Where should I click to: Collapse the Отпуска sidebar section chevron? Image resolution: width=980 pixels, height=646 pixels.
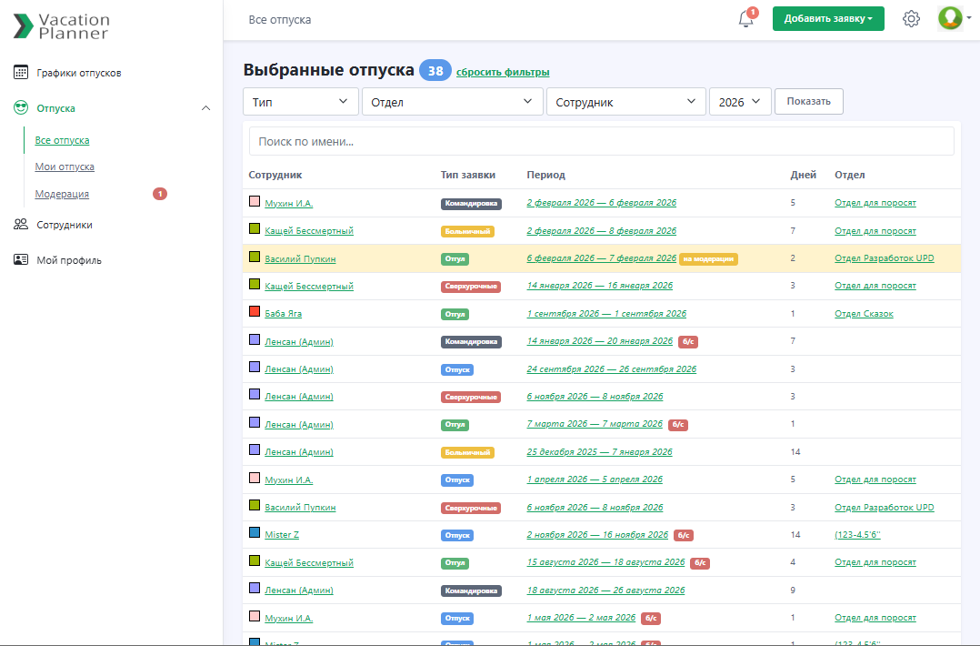click(205, 108)
